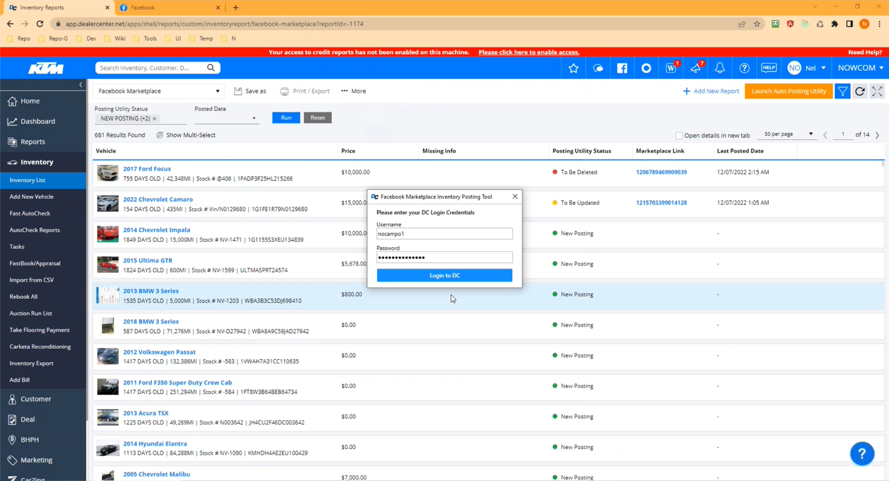Open the notifications bell icon
This screenshot has height=481, width=889.
720,68
